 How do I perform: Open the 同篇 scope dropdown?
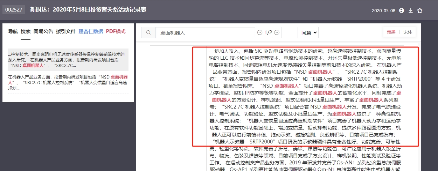click(x=308, y=32)
